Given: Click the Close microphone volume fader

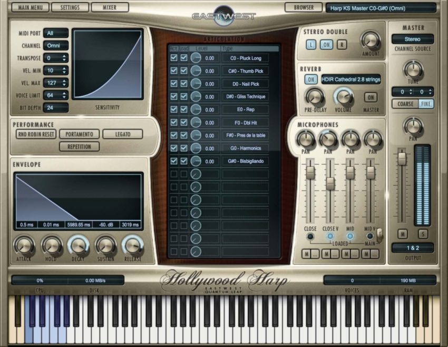Looking at the screenshot, I should [x=310, y=173].
